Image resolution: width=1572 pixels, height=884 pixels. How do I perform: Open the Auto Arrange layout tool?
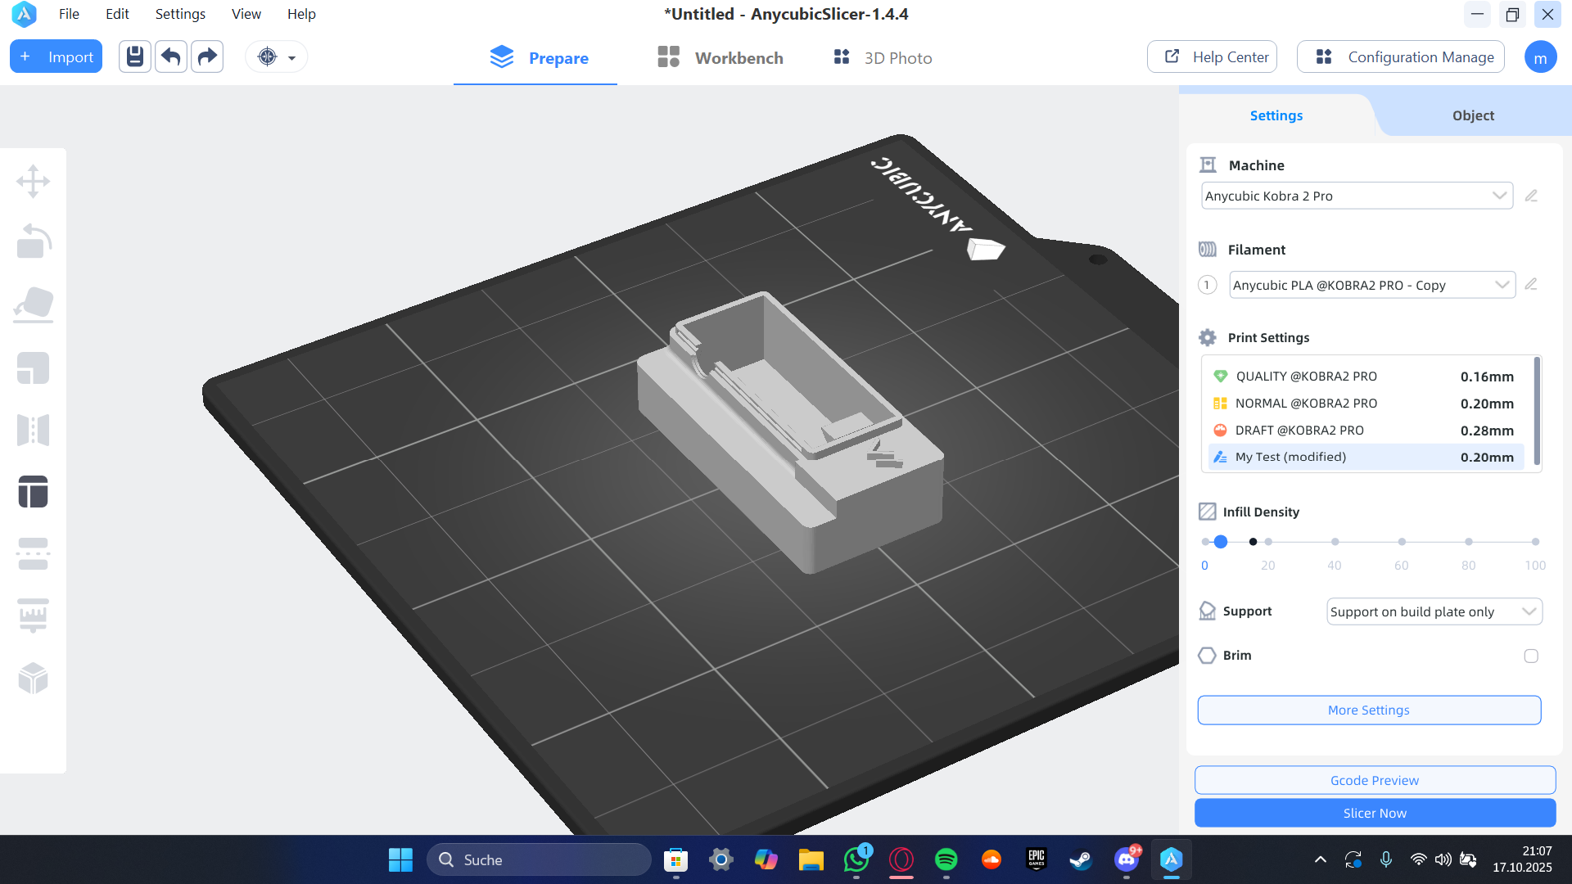(34, 492)
